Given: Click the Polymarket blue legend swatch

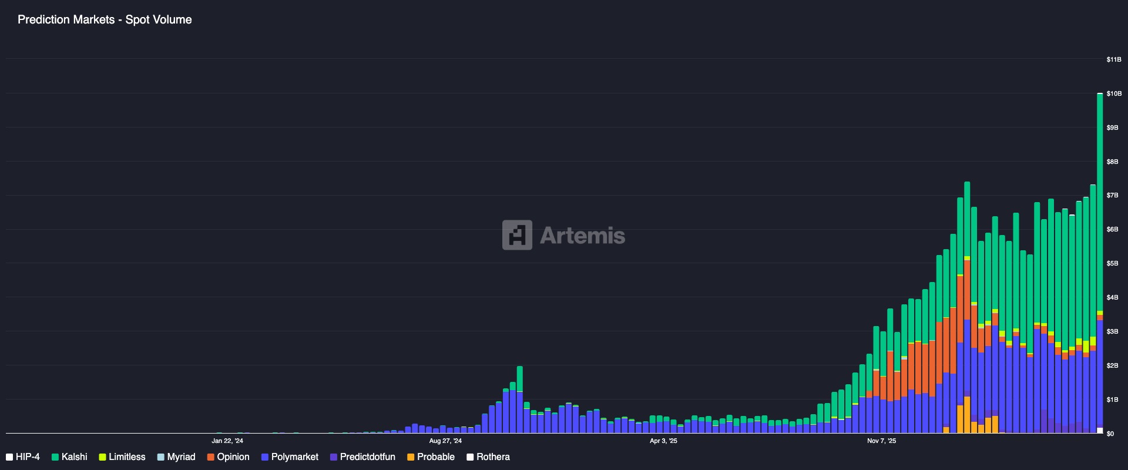Looking at the screenshot, I should [265, 457].
